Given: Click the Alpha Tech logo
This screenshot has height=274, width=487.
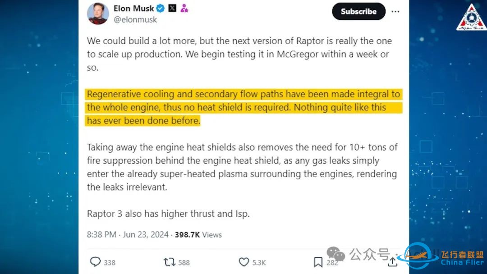Looking at the screenshot, I should pyautogui.click(x=471, y=18).
